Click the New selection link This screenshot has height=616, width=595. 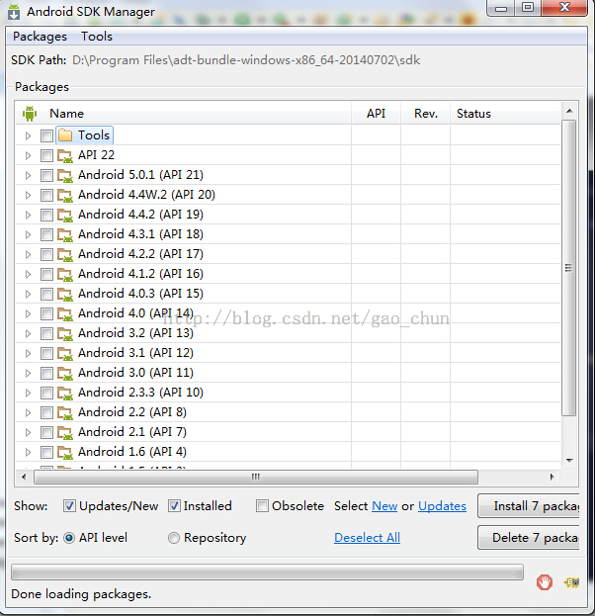(384, 506)
